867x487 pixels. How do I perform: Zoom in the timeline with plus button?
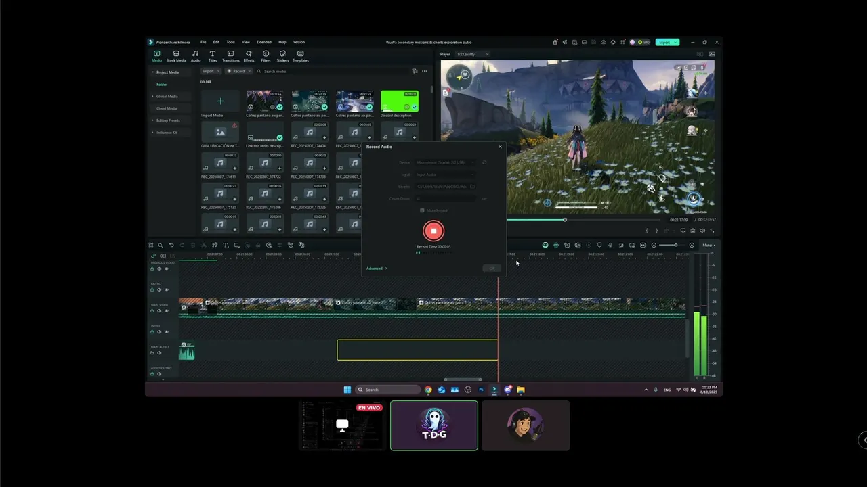coord(692,245)
